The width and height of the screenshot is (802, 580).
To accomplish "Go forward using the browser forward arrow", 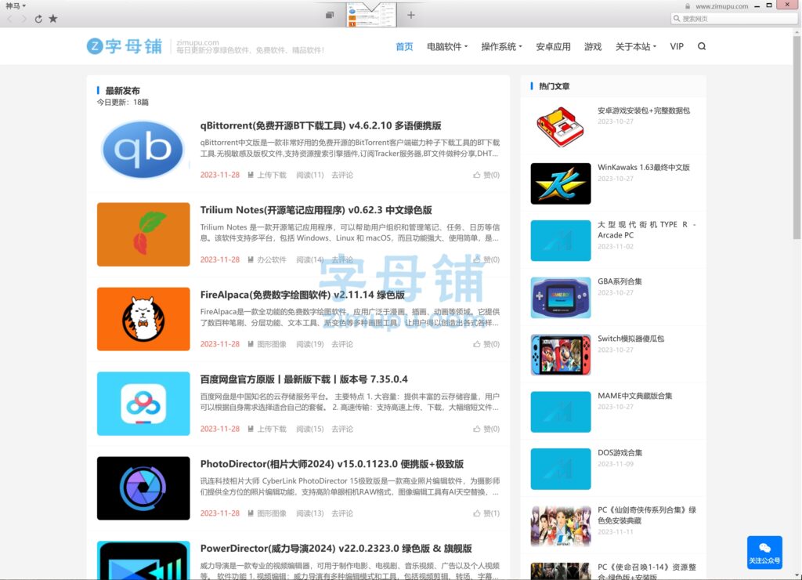I will click(x=23, y=19).
